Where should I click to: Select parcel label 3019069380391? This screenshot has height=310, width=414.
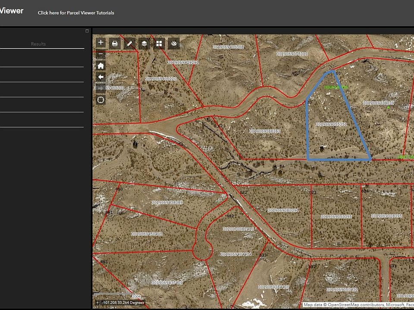pyautogui.click(x=283, y=211)
